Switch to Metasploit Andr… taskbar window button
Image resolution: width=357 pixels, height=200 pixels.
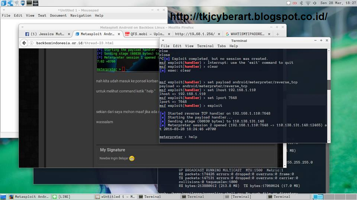[x=29, y=197]
